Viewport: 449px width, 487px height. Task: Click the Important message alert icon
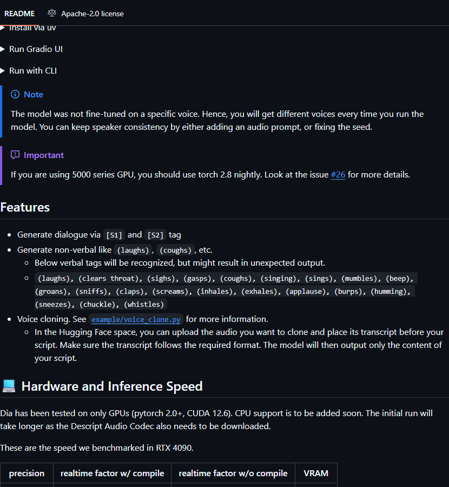(x=15, y=155)
